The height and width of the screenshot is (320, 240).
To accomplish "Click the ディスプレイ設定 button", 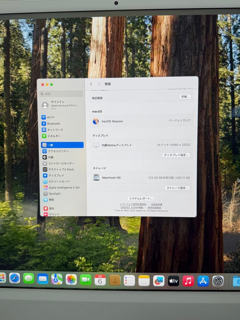I will tap(176, 155).
